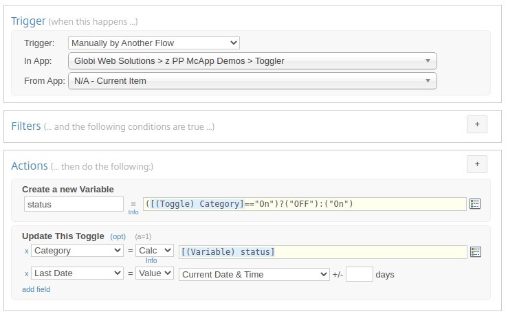Open field picker icon beside status formula

coord(474,204)
